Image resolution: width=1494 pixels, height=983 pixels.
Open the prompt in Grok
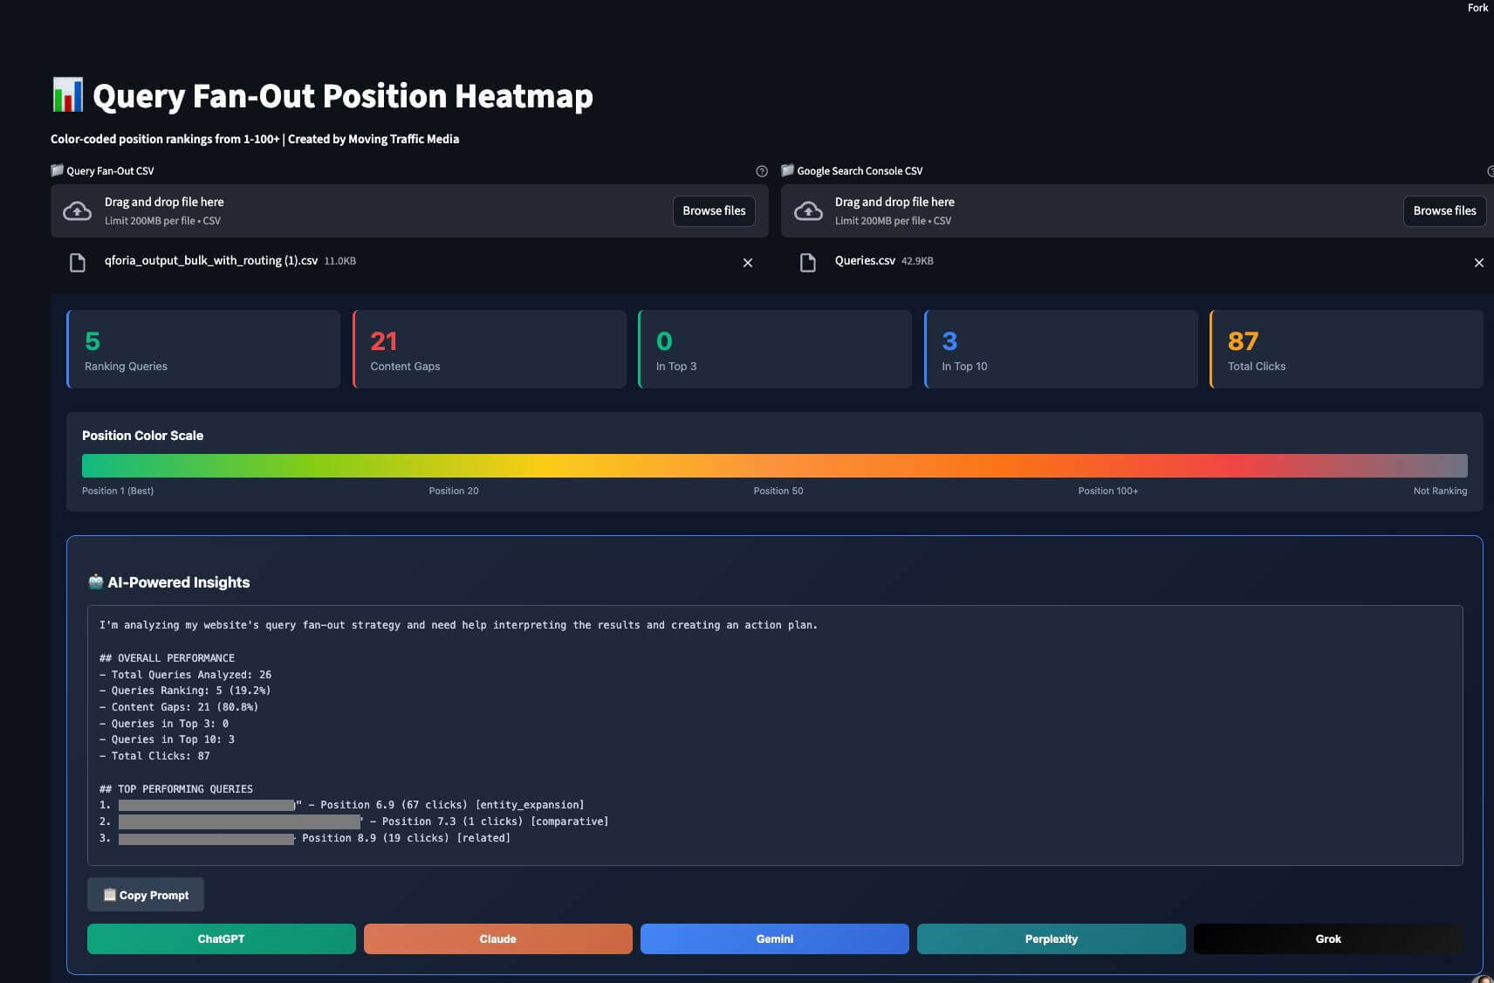1328,938
